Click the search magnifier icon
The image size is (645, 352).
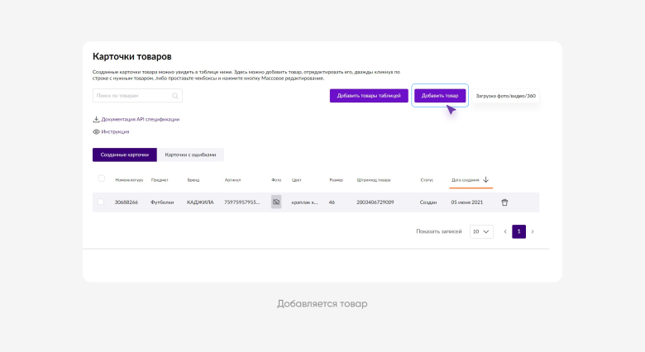coord(175,96)
